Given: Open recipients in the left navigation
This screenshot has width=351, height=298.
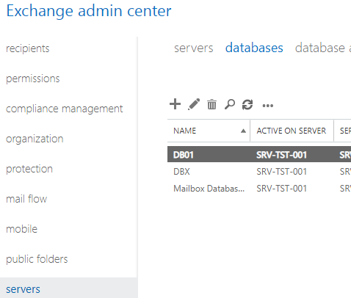Looking at the screenshot, I should click(x=28, y=48).
